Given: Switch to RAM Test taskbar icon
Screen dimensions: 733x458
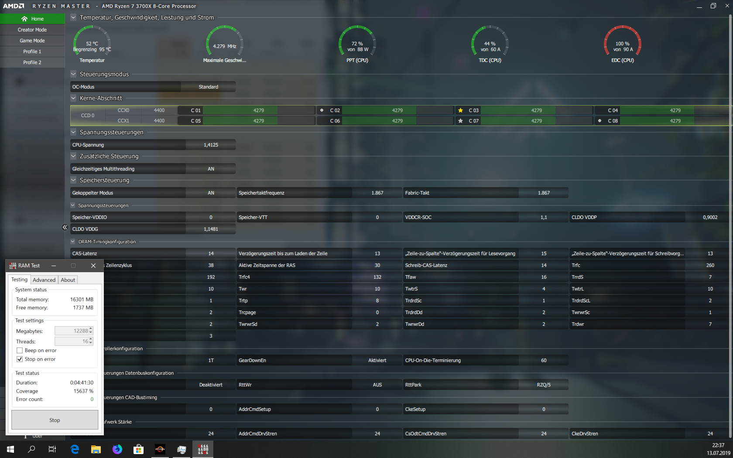Looking at the screenshot, I should (x=203, y=449).
